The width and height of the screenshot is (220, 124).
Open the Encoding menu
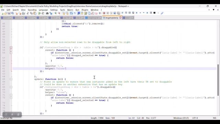[x=32, y=10]
